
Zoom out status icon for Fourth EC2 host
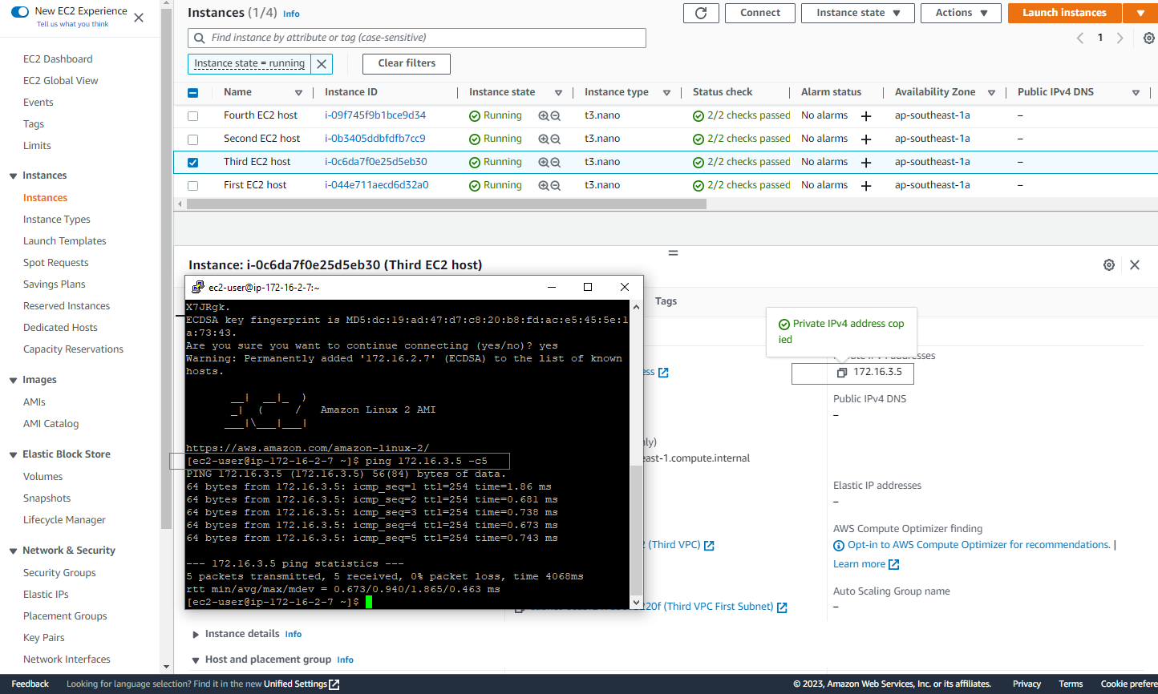555,115
